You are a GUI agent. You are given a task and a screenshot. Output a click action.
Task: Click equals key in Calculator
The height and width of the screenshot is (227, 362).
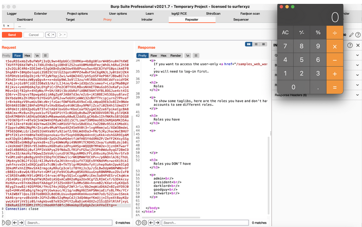(335, 87)
